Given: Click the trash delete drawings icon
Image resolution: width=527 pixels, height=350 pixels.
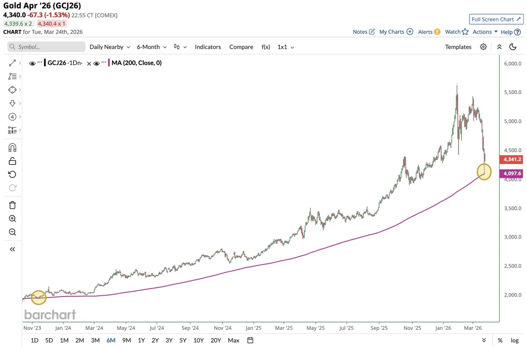Looking at the screenshot, I should tap(12, 205).
